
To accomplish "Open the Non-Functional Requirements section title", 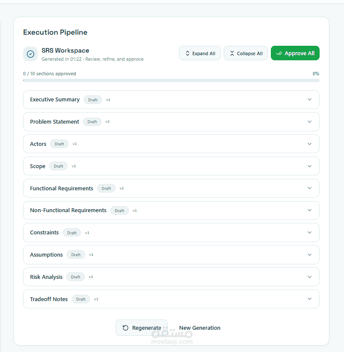I will (x=68, y=210).
